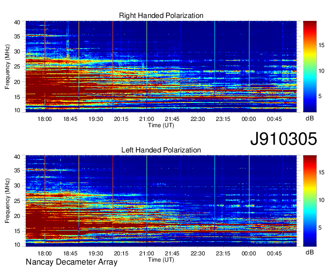Click the color bar beside the left-handed plot
This screenshot has width=330, height=268.
click(310, 201)
